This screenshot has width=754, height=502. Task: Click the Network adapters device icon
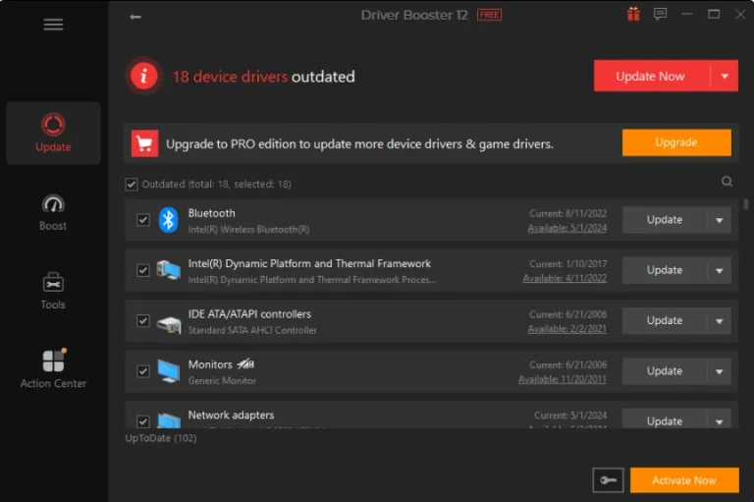click(x=169, y=420)
